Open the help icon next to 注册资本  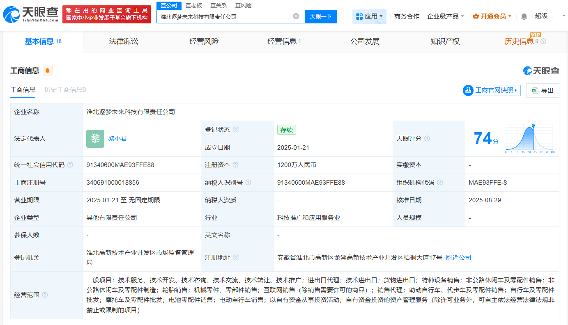click(236, 165)
